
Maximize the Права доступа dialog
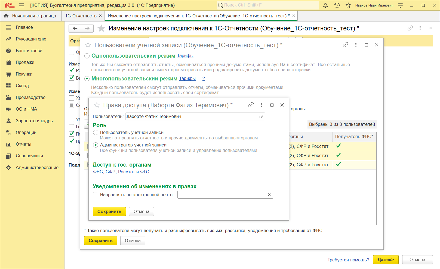coord(272,105)
